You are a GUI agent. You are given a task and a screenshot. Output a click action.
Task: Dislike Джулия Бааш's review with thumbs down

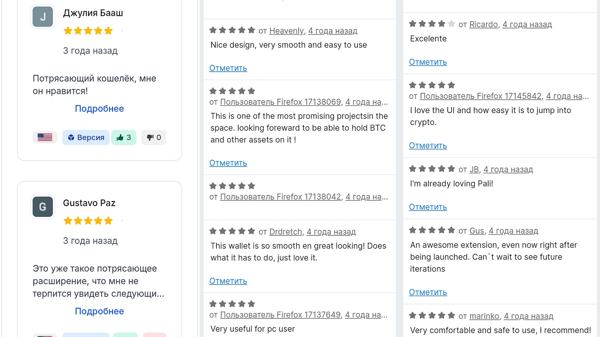tap(154, 137)
